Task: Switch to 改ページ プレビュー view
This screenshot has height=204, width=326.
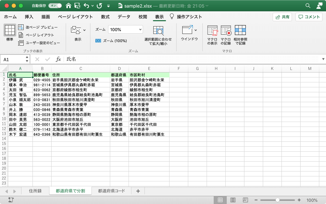Action: [38, 27]
